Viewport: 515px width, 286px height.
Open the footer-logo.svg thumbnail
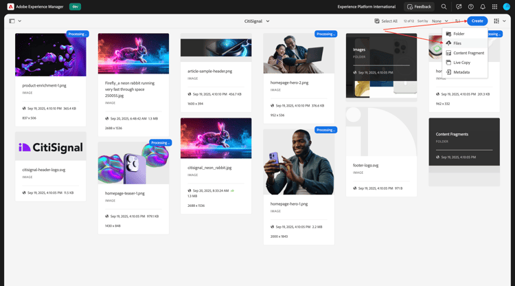[381, 131]
